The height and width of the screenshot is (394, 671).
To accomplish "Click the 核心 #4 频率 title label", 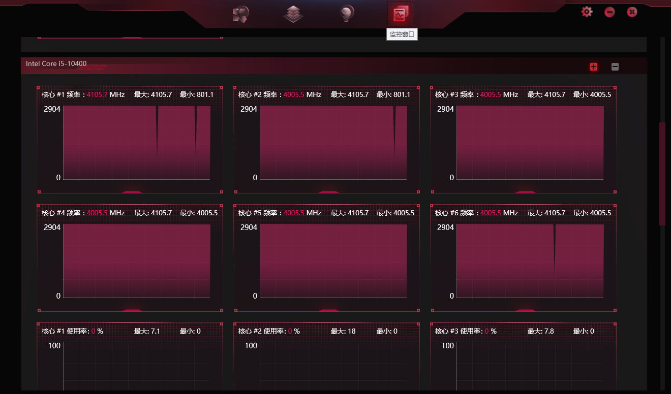I will [x=63, y=213].
